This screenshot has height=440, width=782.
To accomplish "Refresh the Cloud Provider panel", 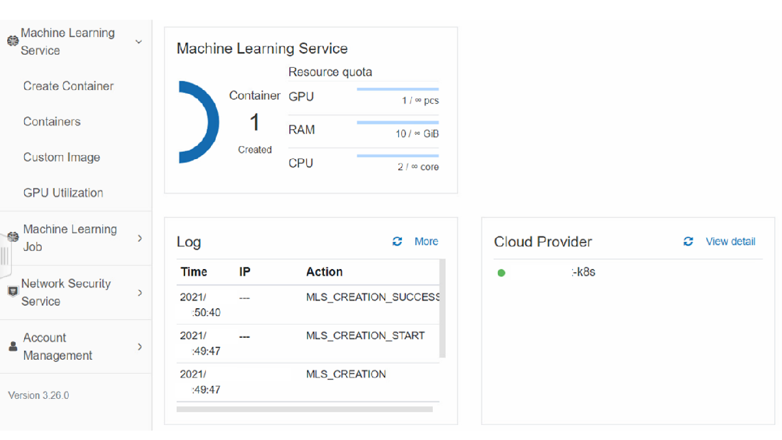I will (688, 242).
